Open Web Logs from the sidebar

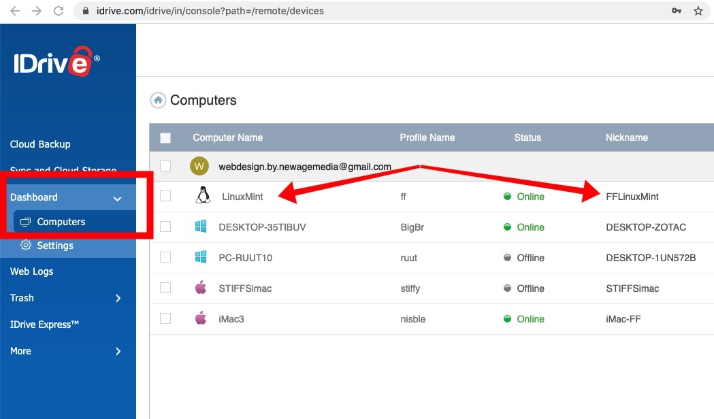click(31, 271)
